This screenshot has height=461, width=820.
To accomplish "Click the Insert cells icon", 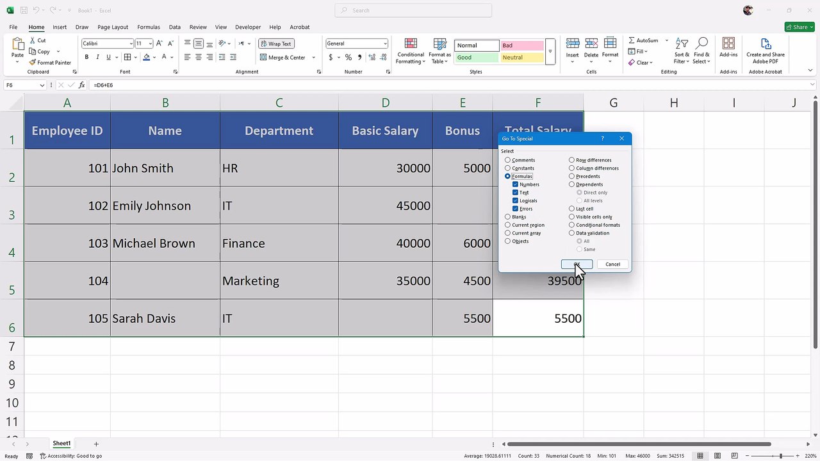I will (x=572, y=44).
